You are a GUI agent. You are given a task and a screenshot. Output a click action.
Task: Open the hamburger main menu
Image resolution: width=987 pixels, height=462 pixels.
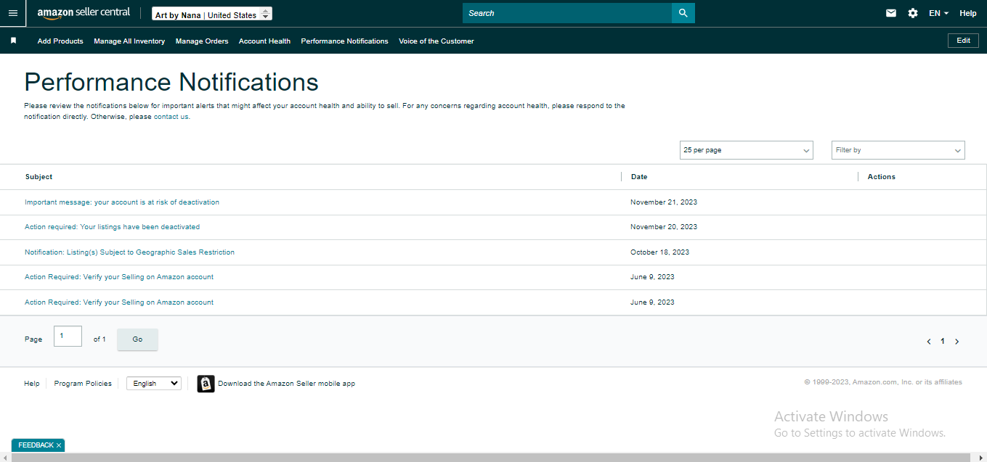[12, 13]
